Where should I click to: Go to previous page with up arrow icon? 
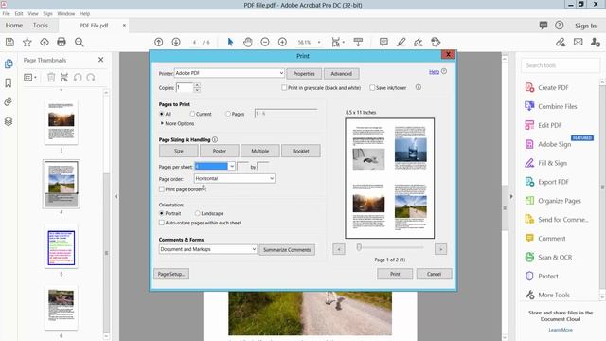click(158, 42)
